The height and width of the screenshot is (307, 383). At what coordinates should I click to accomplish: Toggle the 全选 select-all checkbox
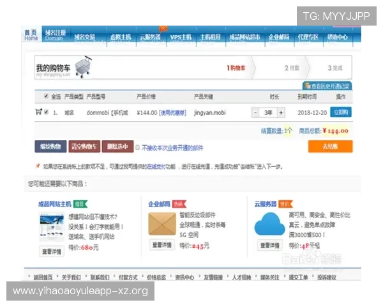tap(46, 96)
